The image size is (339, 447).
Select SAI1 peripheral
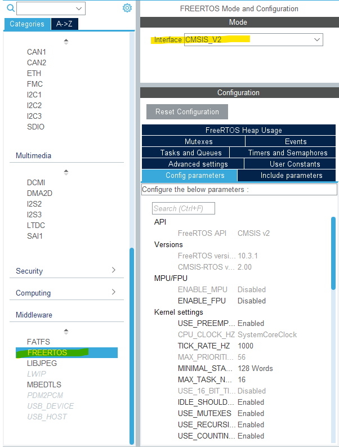[x=35, y=236]
